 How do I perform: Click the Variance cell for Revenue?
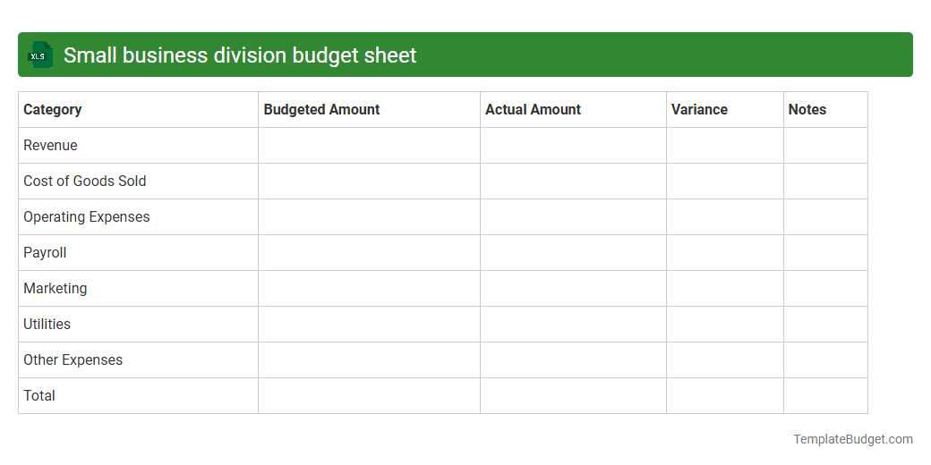tap(725, 145)
